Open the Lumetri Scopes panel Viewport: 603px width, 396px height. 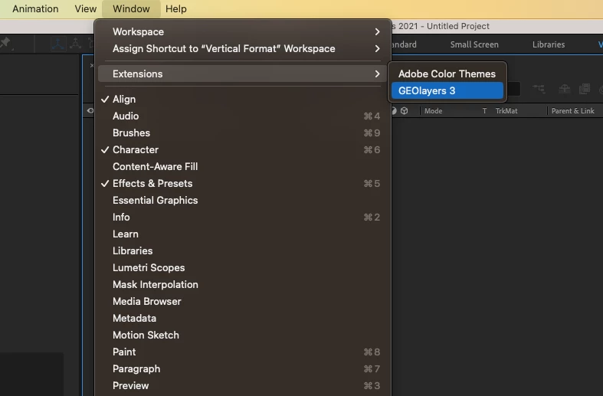point(242,267)
